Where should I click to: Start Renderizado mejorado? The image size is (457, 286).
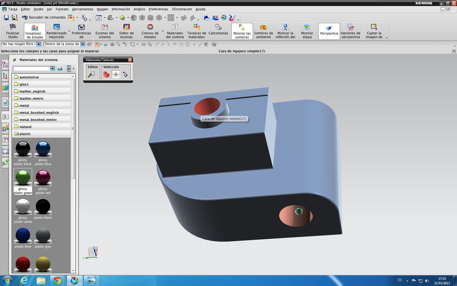pos(57,31)
